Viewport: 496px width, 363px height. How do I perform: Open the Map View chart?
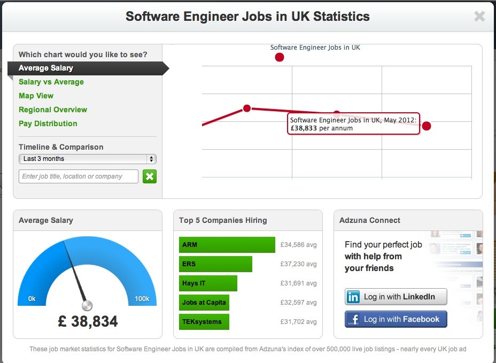[36, 96]
